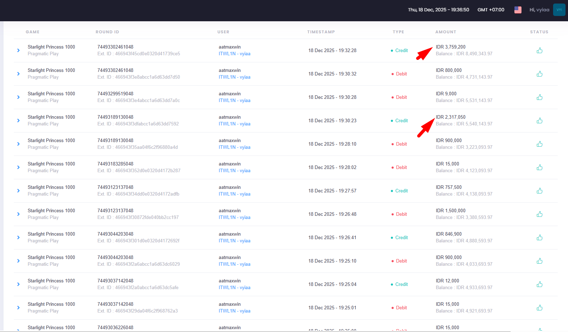568x332 pixels.
Task: Click thumbs-up status icon for 19:30:23 row
Action: pyautogui.click(x=540, y=120)
